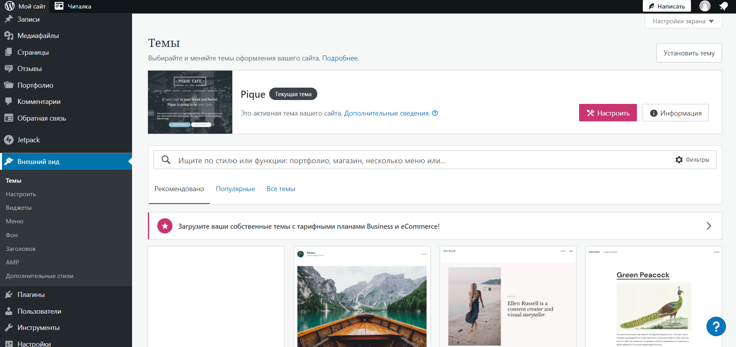
Task: Click the Обратная связь feedback icon
Action: (x=9, y=118)
